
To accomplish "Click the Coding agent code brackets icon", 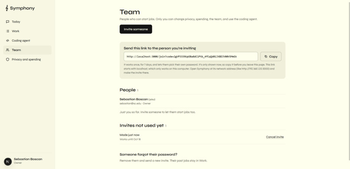I will point(7,41).
